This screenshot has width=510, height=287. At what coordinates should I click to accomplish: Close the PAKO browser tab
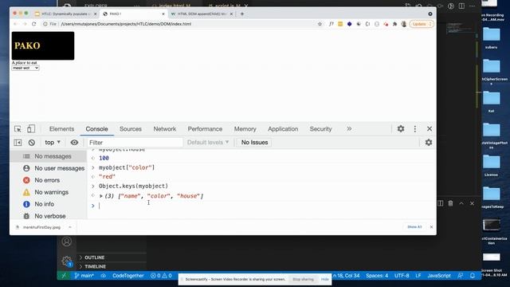click(x=163, y=14)
